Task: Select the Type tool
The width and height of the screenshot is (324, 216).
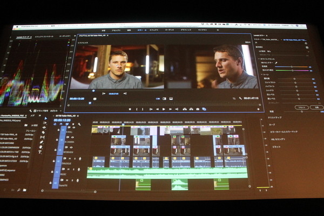Action: 40,152
